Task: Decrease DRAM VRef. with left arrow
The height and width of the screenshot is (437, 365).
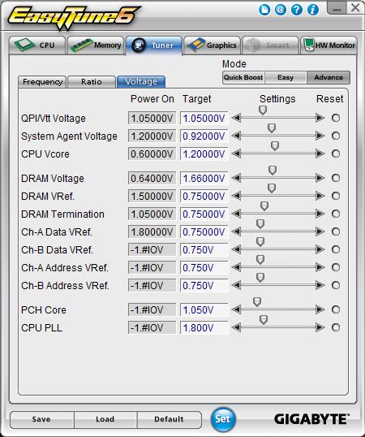Action: (236, 196)
